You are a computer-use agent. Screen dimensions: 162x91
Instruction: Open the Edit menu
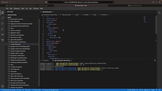point(11,8)
